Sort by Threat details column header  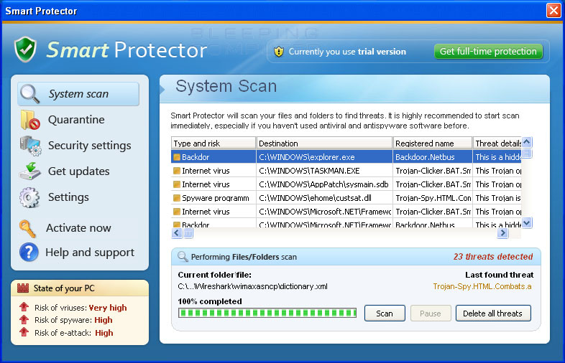tap(497, 143)
